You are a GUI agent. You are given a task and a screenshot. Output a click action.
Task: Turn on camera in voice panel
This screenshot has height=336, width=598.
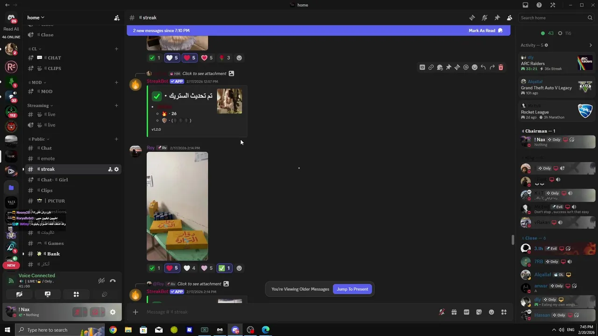click(x=19, y=294)
